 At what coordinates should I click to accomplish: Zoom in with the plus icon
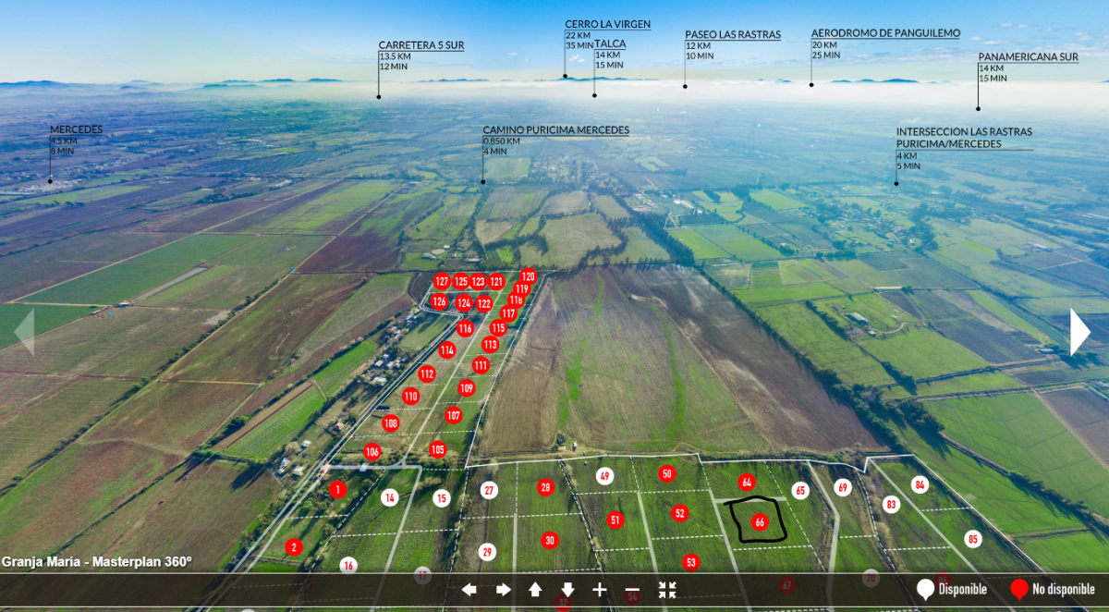pyautogui.click(x=600, y=590)
